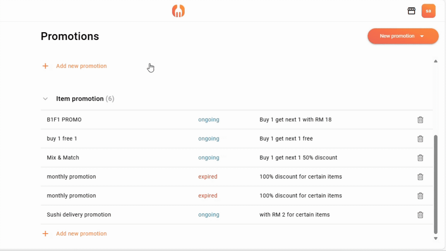Click the scrollbar up arrow
Viewport: 446px width, 251px height.
436,61
